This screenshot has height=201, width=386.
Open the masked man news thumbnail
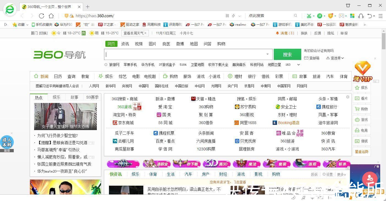click(x=65, y=116)
